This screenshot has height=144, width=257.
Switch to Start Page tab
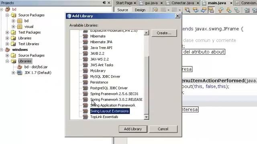click(x=124, y=3)
